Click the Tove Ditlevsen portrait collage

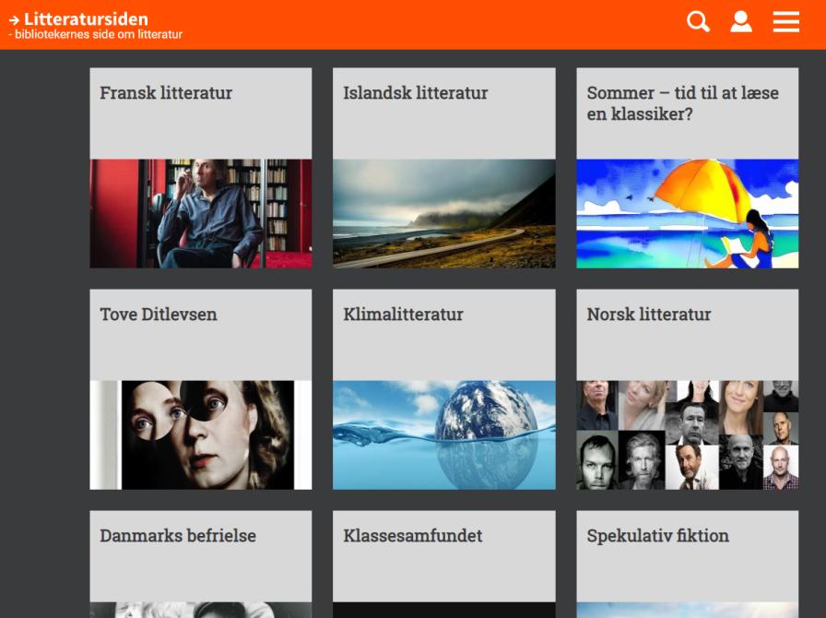coord(200,434)
